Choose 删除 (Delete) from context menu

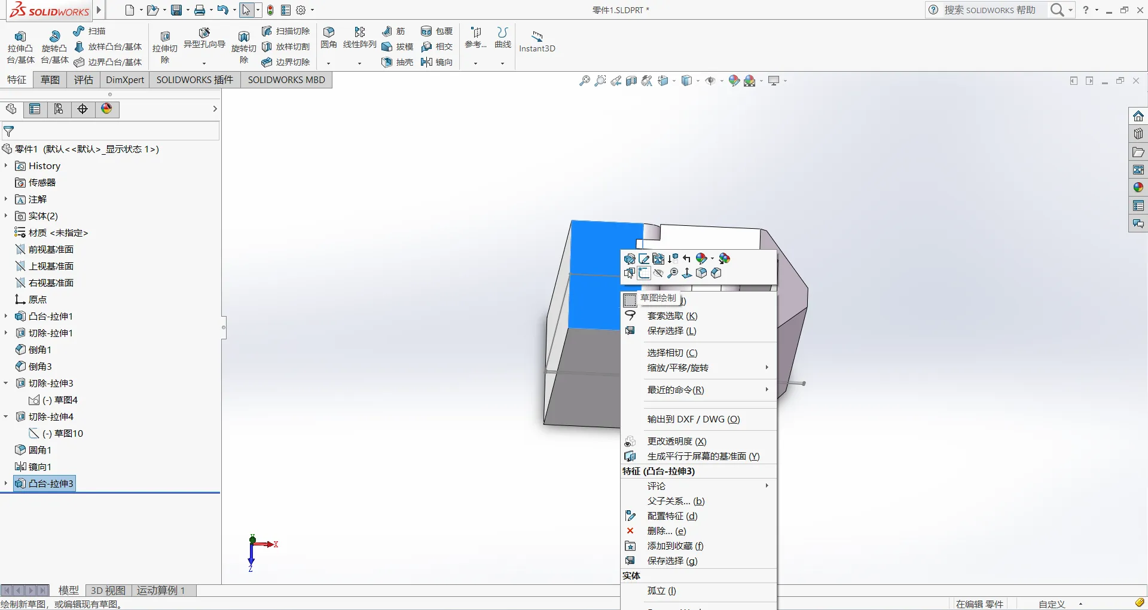pos(666,531)
